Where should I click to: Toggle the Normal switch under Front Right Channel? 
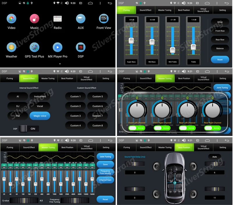coord(162,128)
